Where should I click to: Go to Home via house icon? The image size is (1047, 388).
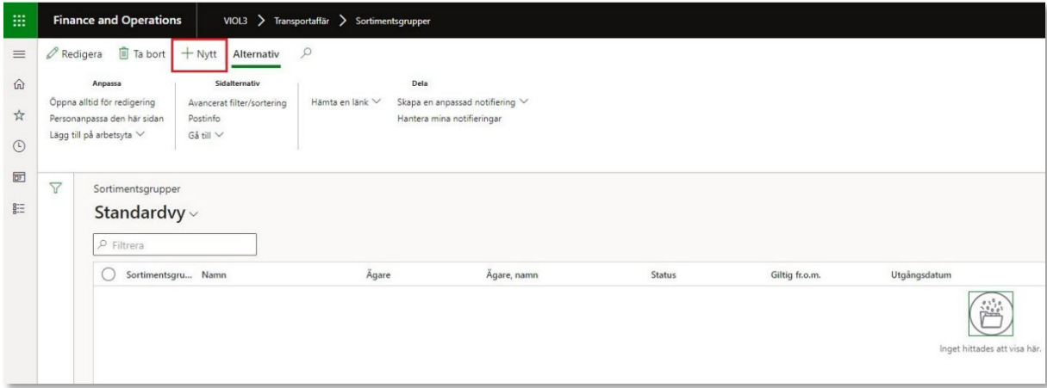coord(18,85)
